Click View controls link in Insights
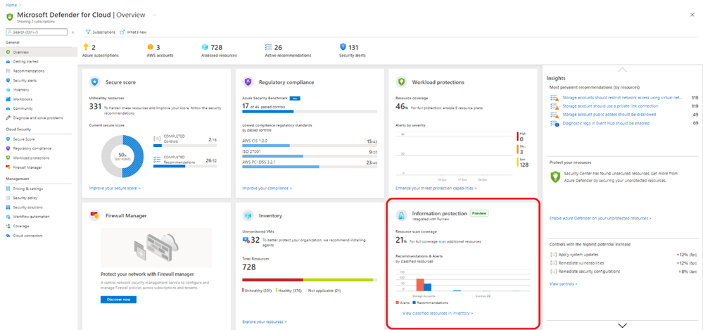Viewport: 703px width, 330px height. [x=563, y=284]
